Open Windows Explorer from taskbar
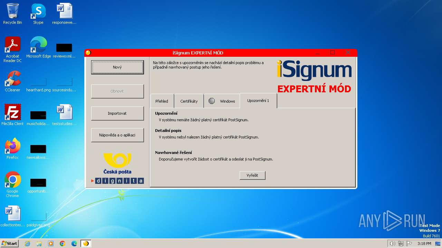Screen dimensions: 442x248 coord(39,244)
